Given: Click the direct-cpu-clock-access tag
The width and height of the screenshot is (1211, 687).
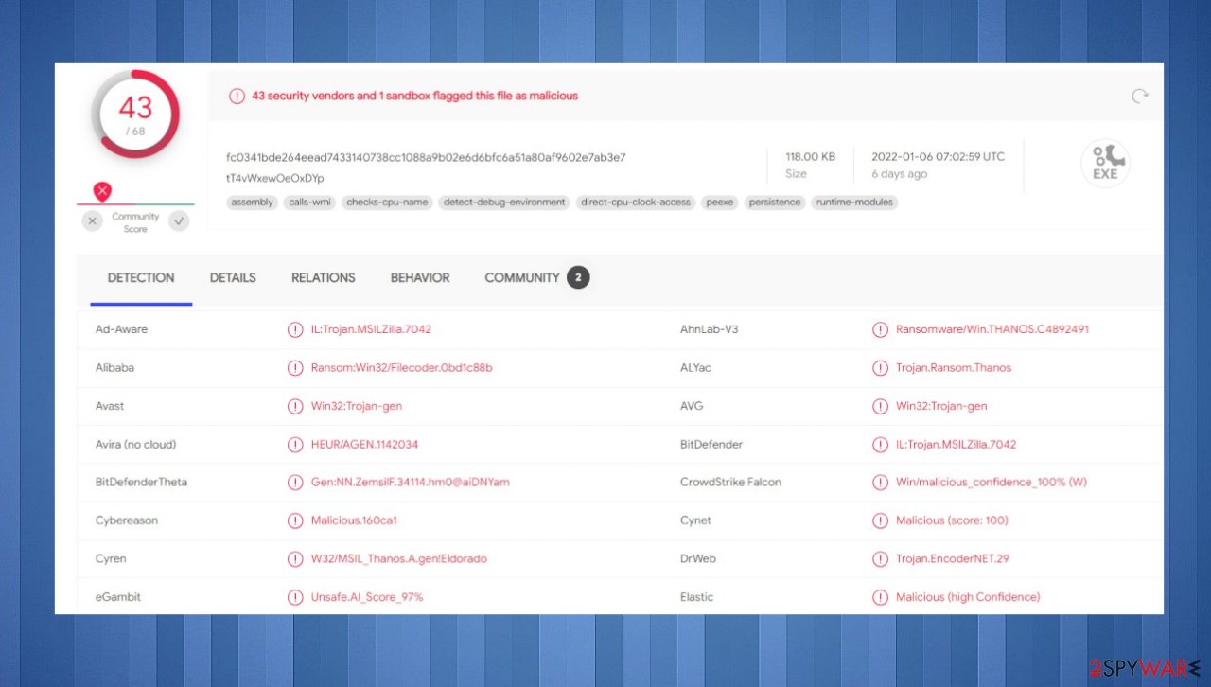Looking at the screenshot, I should [x=636, y=203].
